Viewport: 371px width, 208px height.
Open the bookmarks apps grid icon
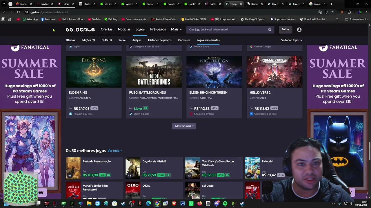tap(9, 19)
